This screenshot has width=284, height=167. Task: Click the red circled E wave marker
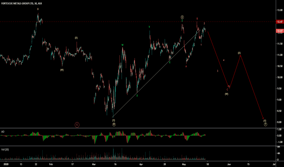(x=77, y=125)
